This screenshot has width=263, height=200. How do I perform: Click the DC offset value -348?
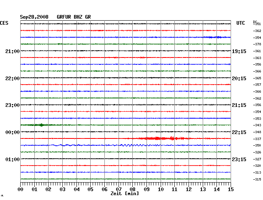(x=257, y=132)
